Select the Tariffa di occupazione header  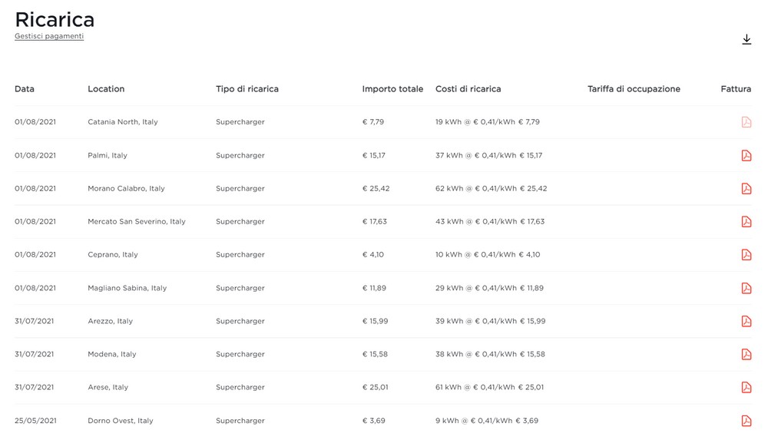[x=634, y=89]
